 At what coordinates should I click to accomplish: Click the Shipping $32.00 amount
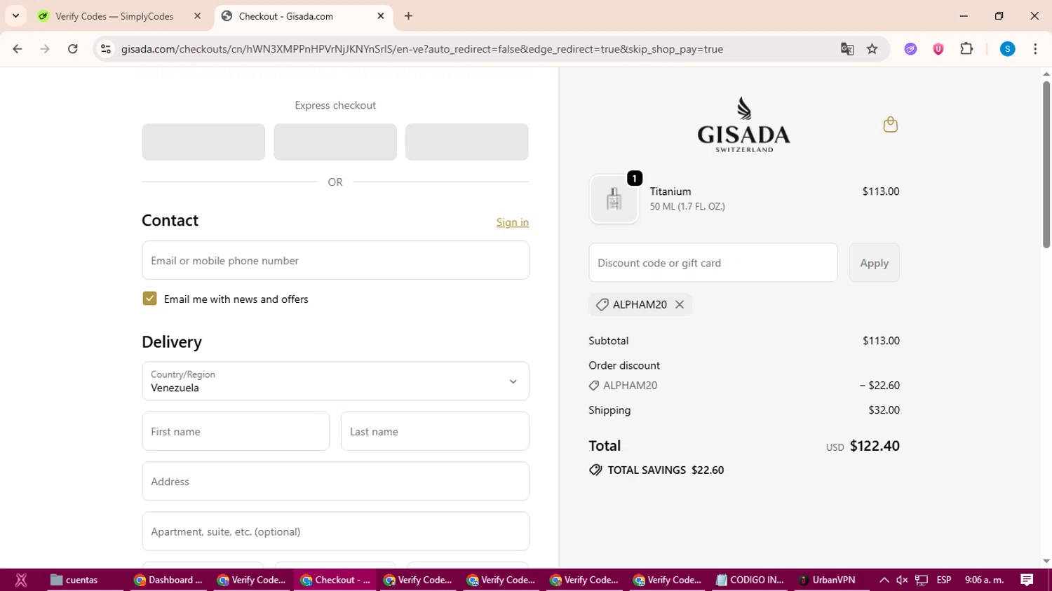tap(884, 410)
